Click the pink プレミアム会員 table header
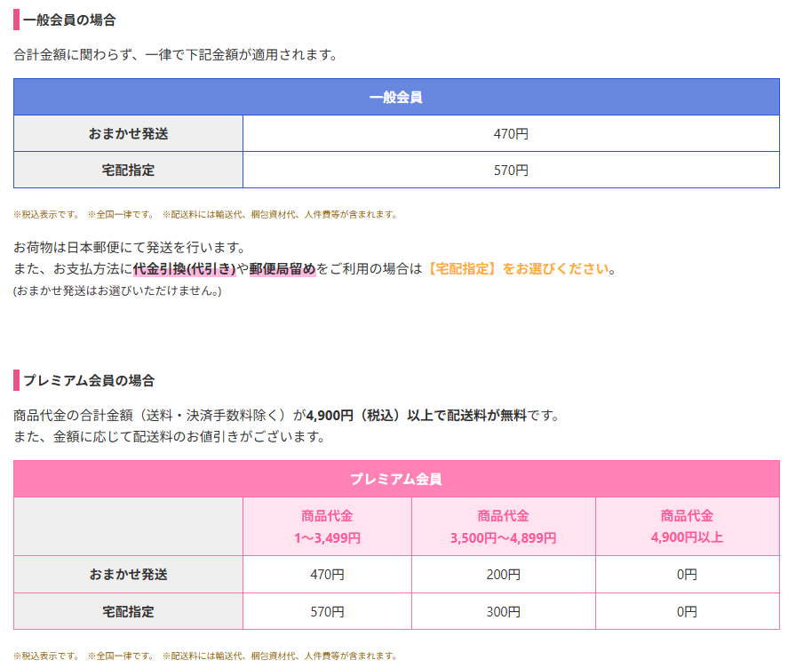The height and width of the screenshot is (668, 796). pyautogui.click(x=396, y=479)
